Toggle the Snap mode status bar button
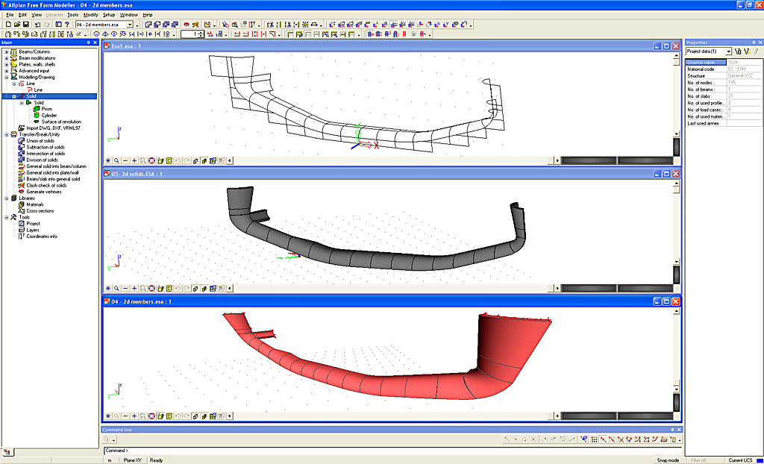 coord(668,460)
